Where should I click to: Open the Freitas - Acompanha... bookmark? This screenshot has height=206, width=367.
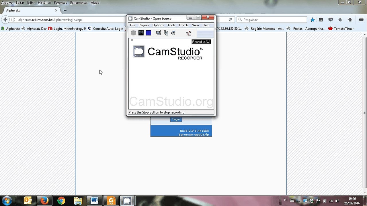point(306,29)
